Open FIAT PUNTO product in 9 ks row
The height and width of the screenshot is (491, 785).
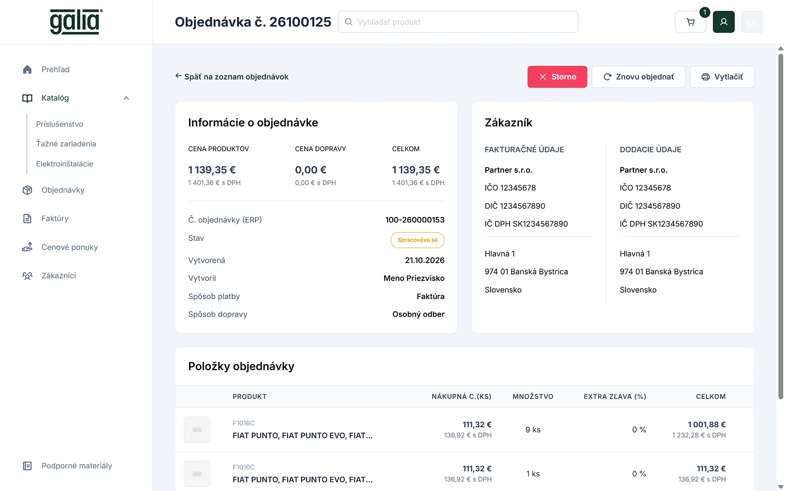[x=303, y=436]
